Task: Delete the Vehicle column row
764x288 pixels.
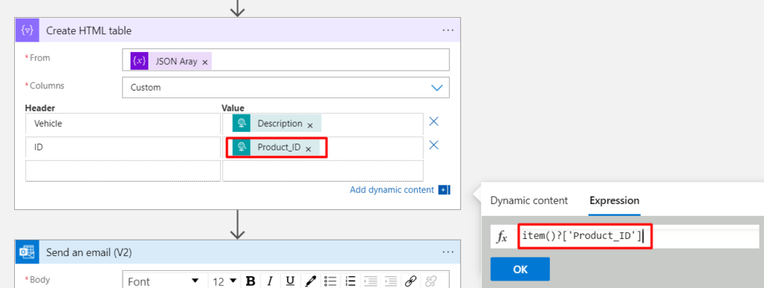Action: (433, 121)
